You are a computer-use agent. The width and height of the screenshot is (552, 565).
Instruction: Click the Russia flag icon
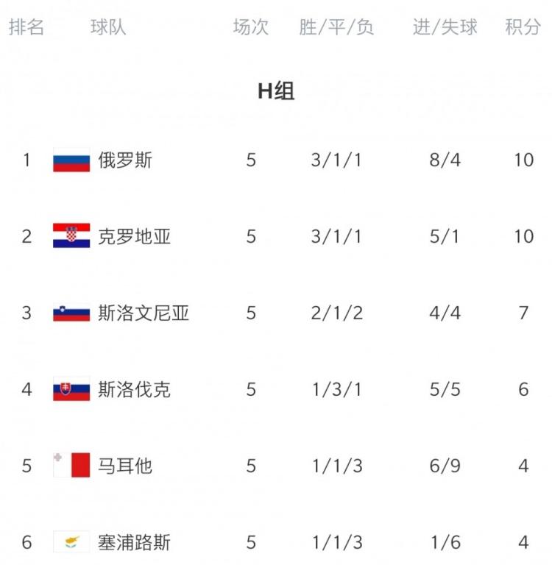click(71, 160)
